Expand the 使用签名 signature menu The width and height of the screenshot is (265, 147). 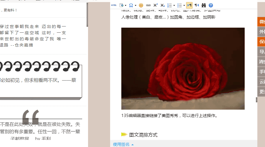[x=123, y=144]
